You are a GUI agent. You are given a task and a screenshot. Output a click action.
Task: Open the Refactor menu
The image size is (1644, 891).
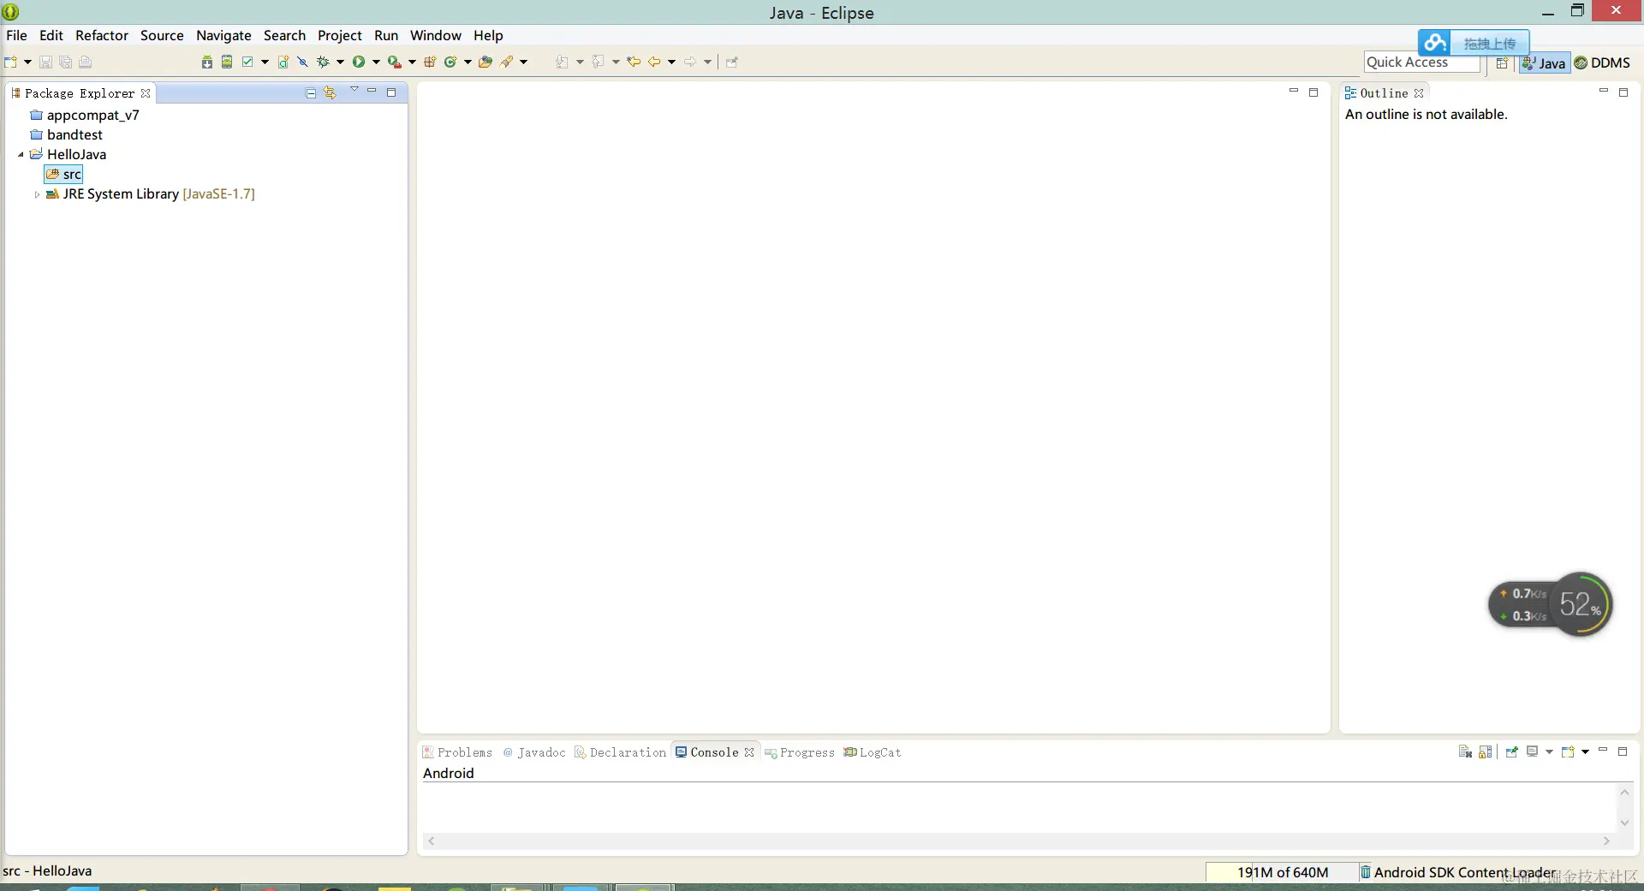pos(102,35)
